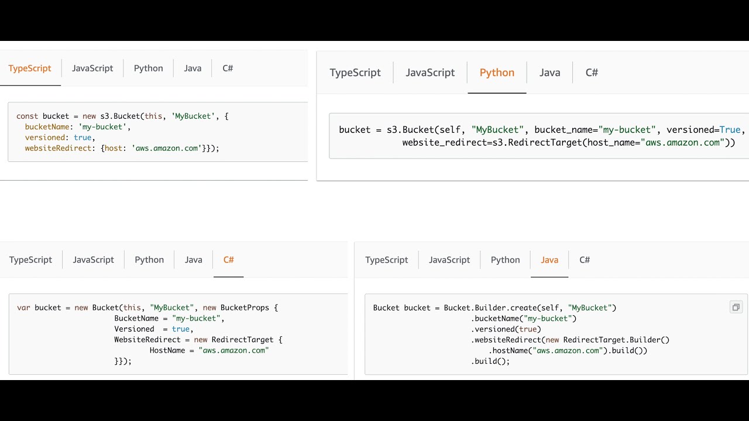The height and width of the screenshot is (421, 749).
Task: Select JavaScript tab in the top-right panel
Action: (x=430, y=73)
